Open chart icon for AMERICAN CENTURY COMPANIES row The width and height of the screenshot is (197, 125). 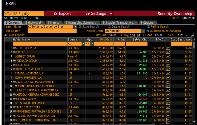168,95
